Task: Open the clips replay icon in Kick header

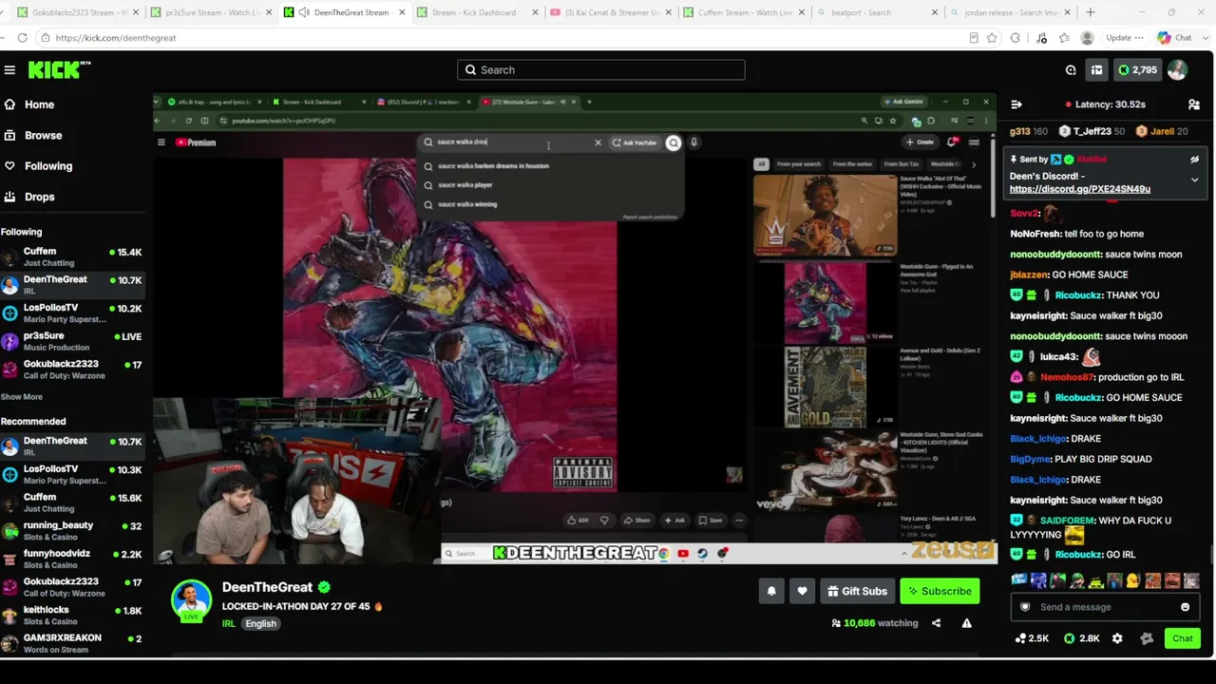Action: tap(1071, 70)
